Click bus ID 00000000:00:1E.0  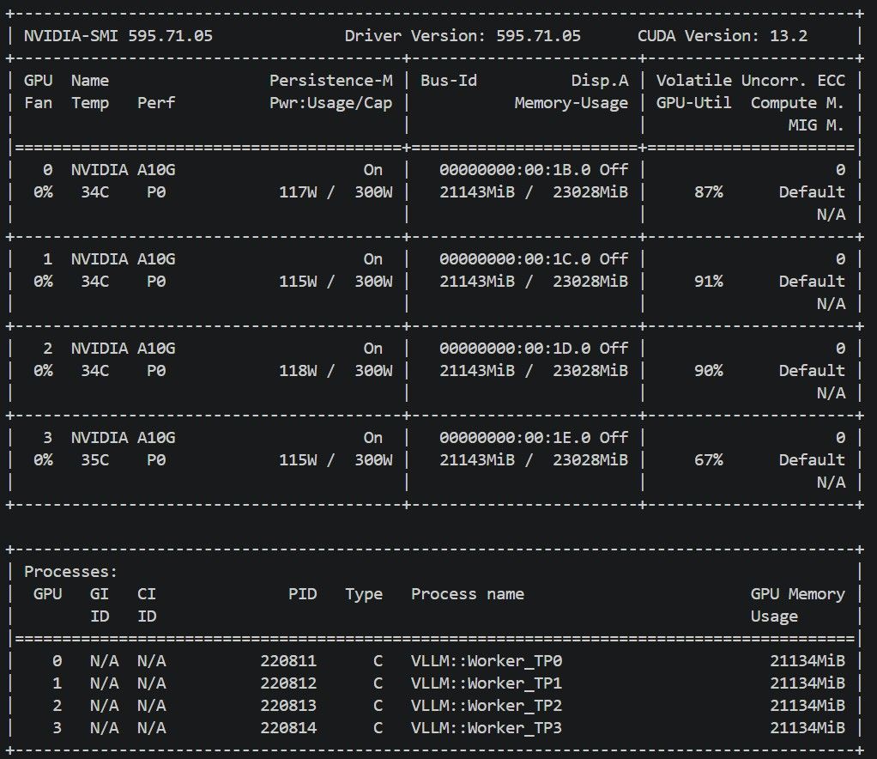tap(515, 438)
